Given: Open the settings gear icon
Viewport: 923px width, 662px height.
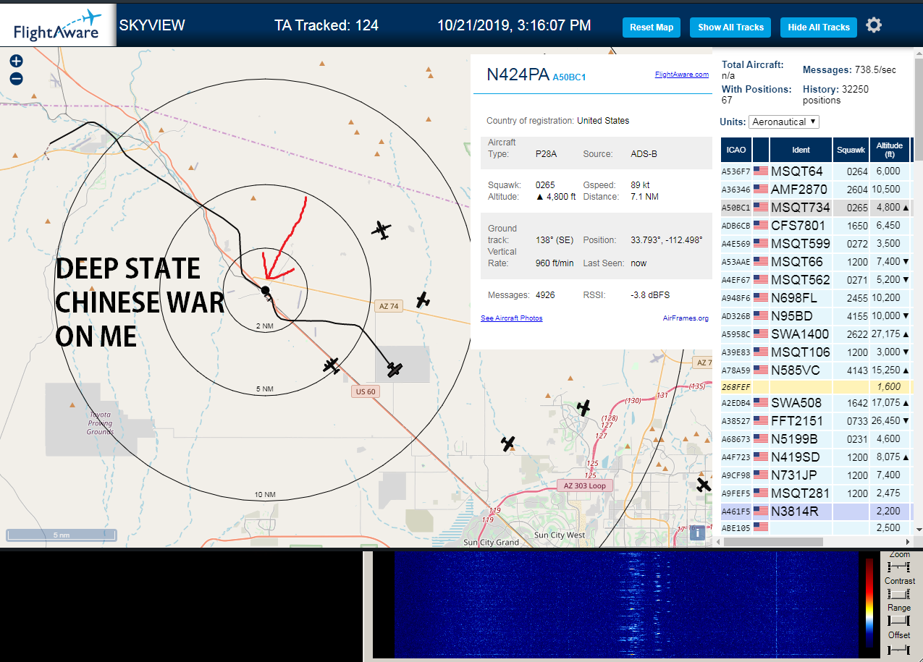Looking at the screenshot, I should click(874, 25).
